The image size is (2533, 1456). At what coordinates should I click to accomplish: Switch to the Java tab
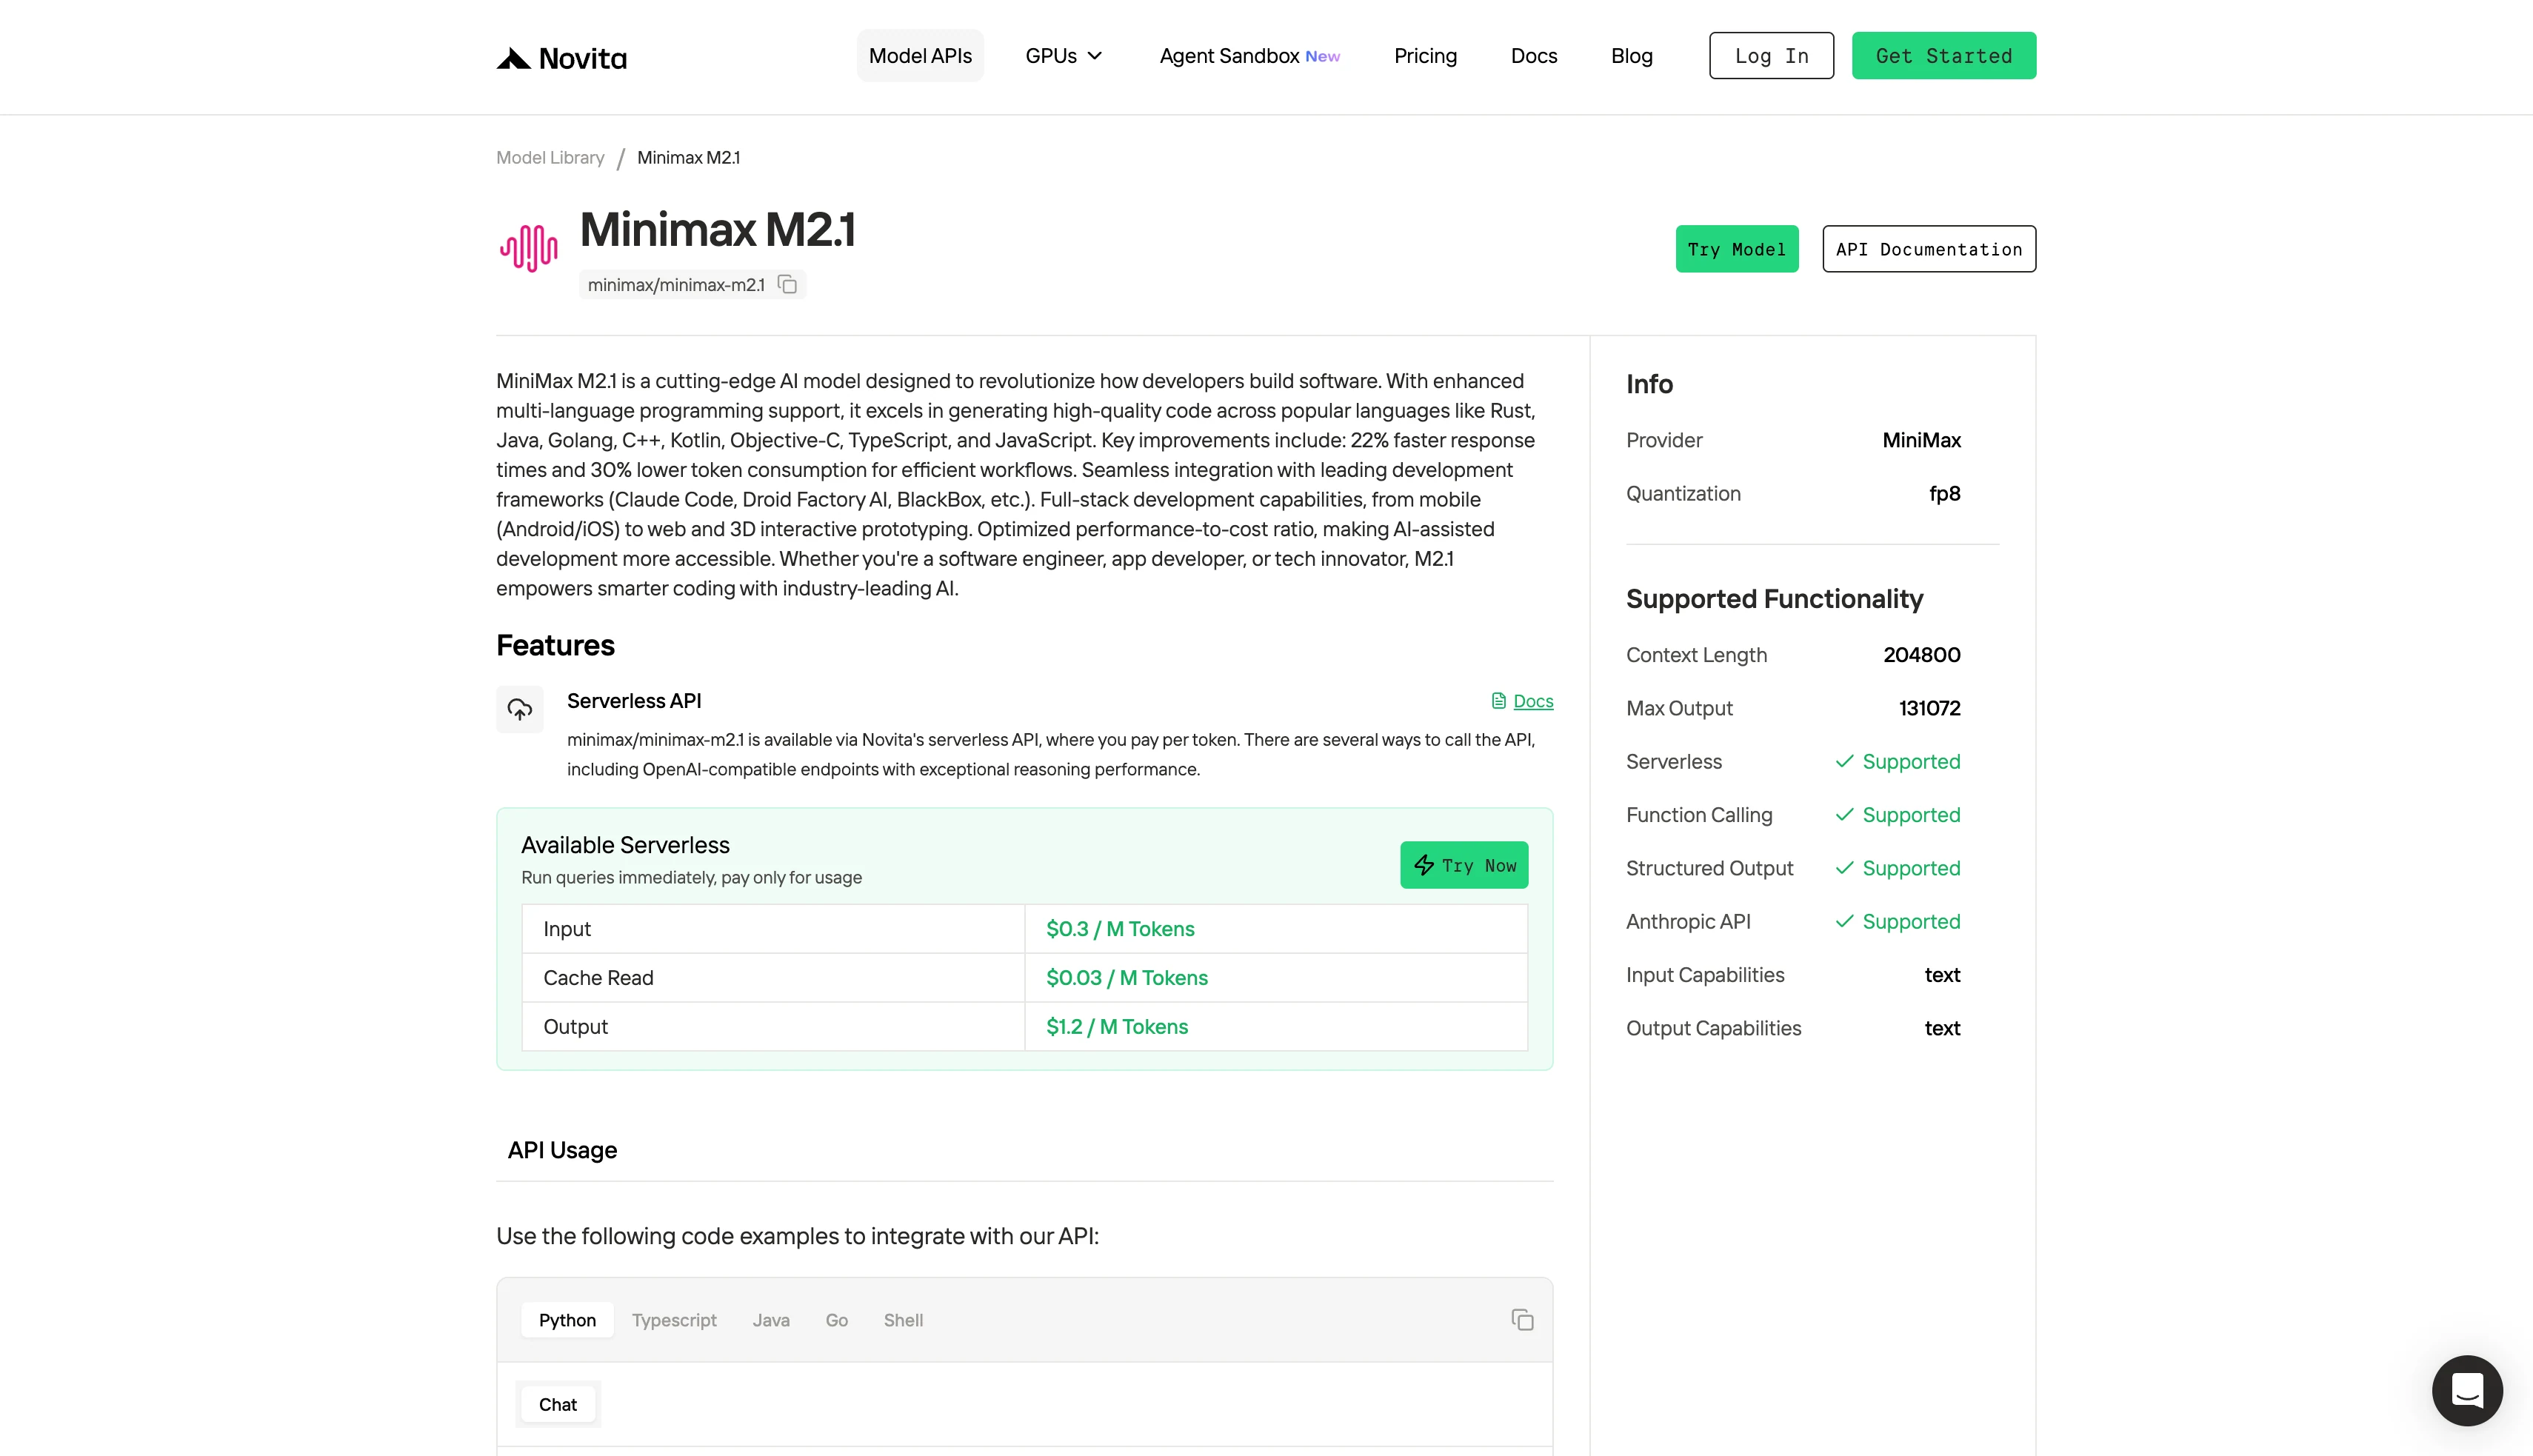771,1320
